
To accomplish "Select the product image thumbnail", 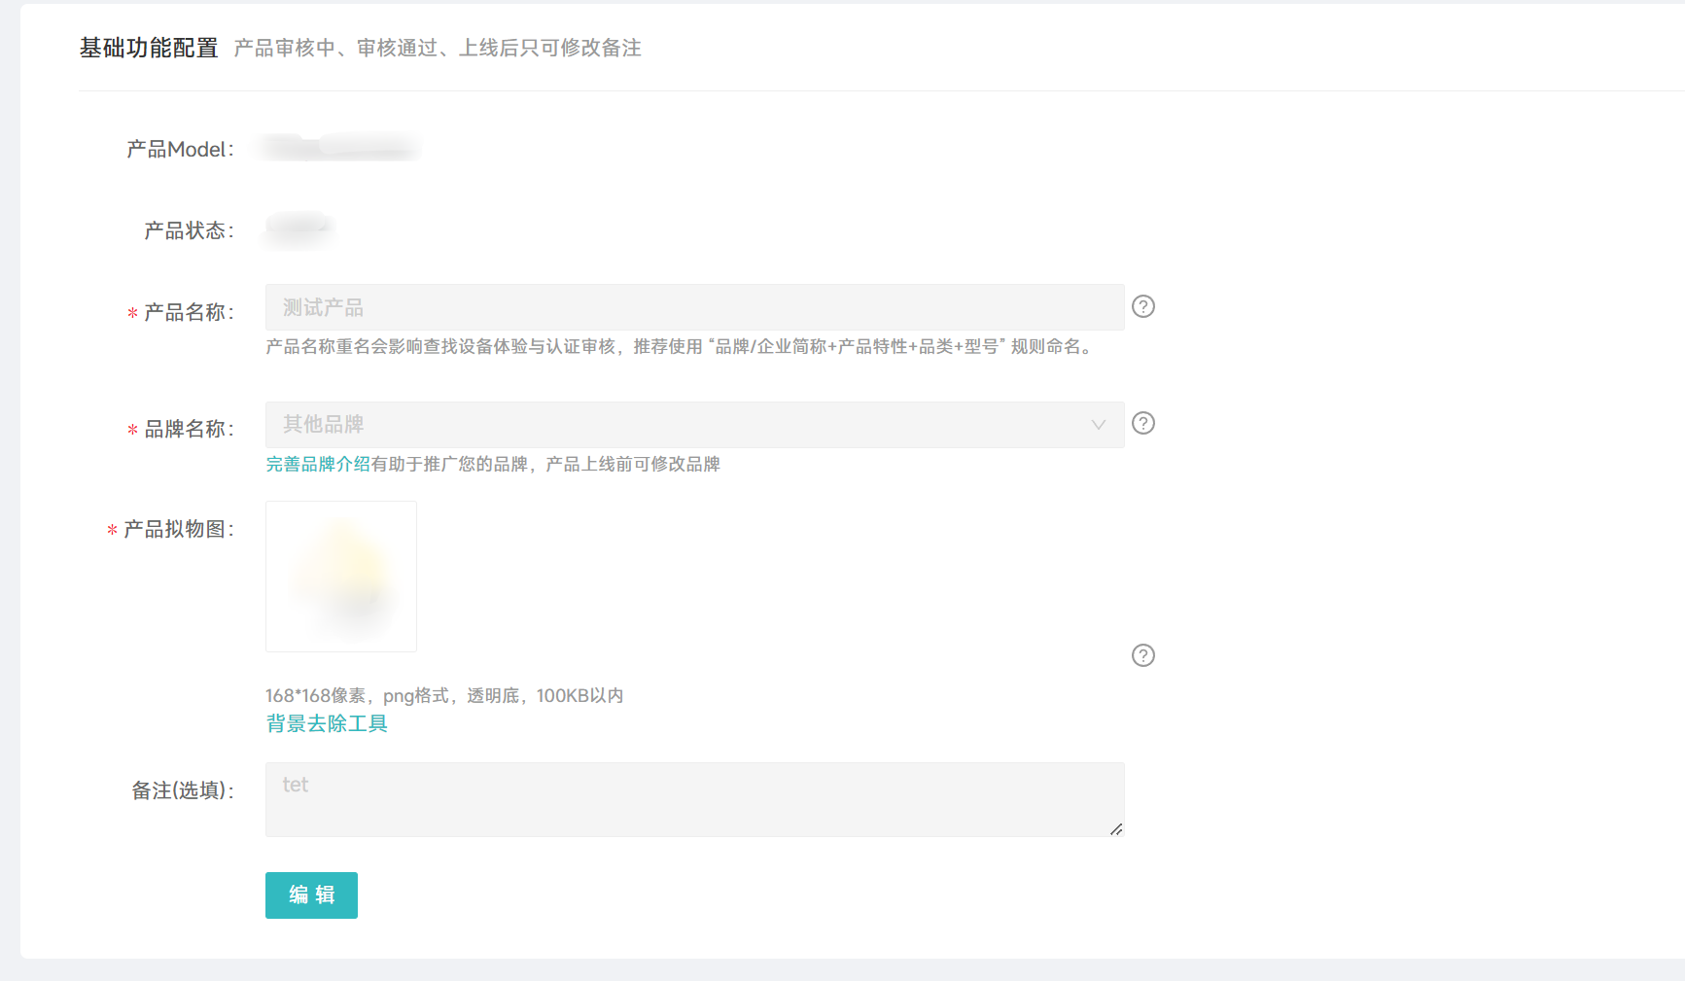I will 341,577.
